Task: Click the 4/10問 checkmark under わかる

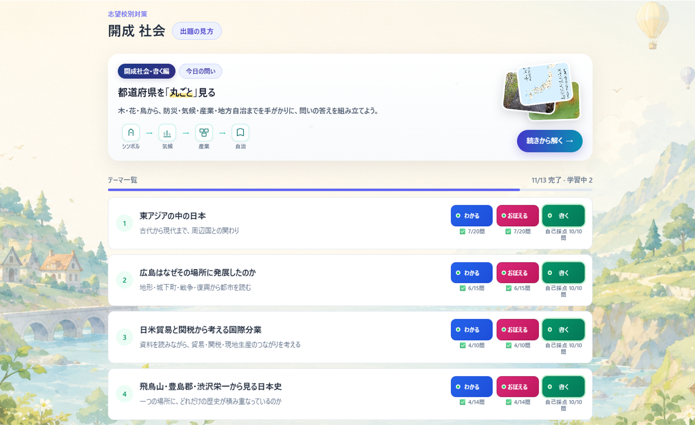Action: pos(462,345)
